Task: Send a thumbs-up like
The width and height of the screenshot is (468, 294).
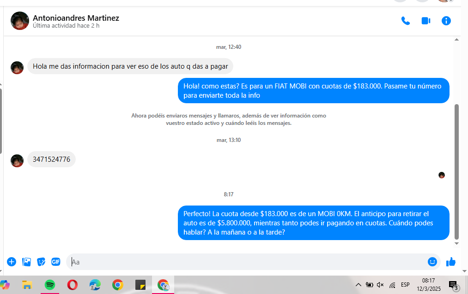Action: (451, 262)
